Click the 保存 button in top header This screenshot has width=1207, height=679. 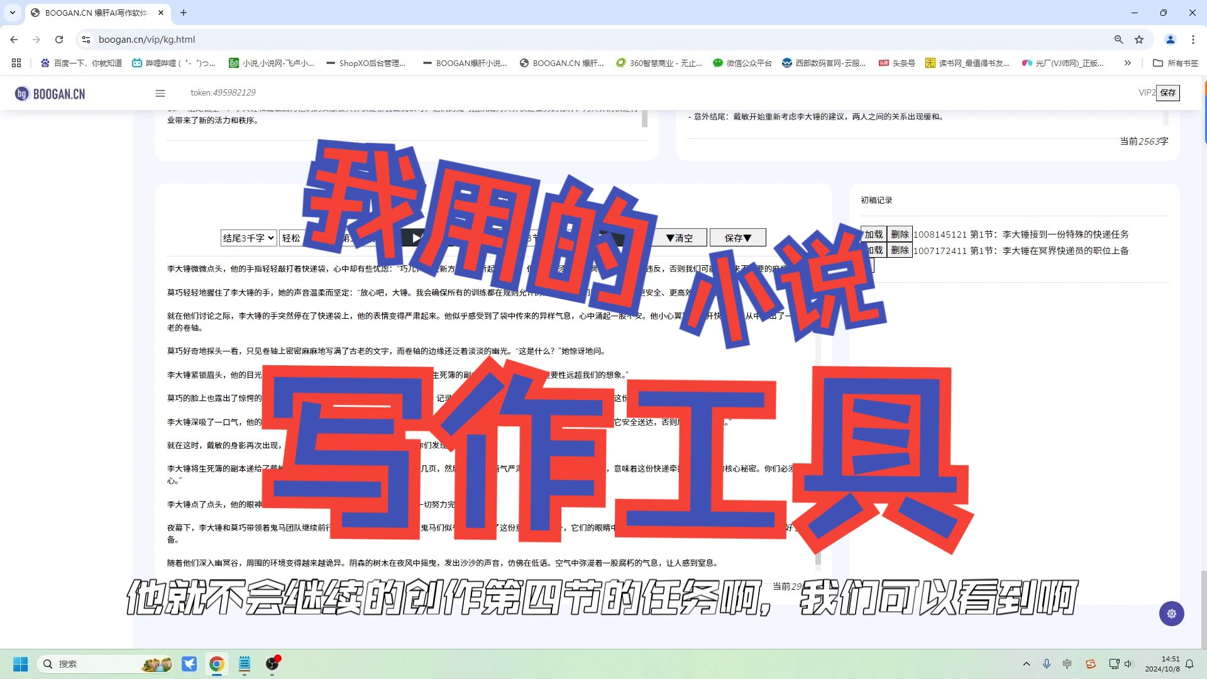coord(1168,93)
